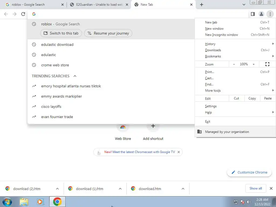Choose Print... menu item

pyautogui.click(x=235, y=72)
